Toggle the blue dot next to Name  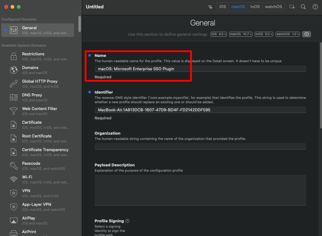click(90, 55)
